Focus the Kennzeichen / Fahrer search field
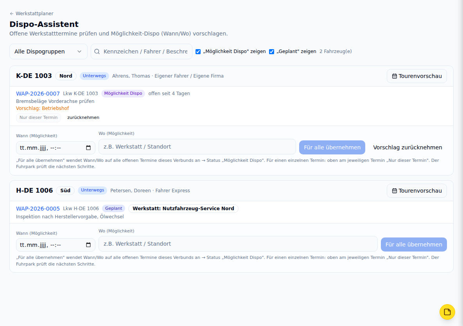 [142, 51]
